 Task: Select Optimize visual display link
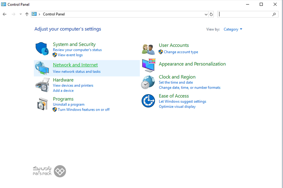coord(177,107)
